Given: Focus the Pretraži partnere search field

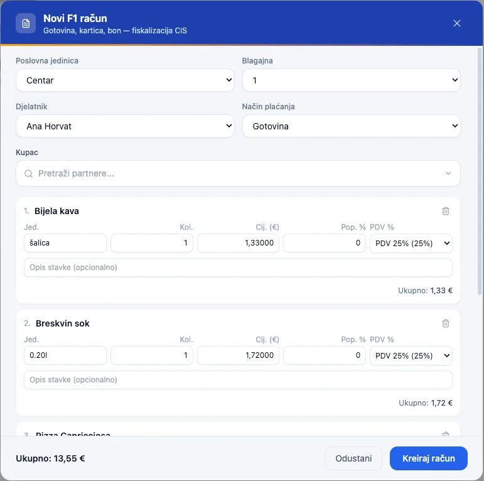Looking at the screenshot, I should (x=238, y=173).
